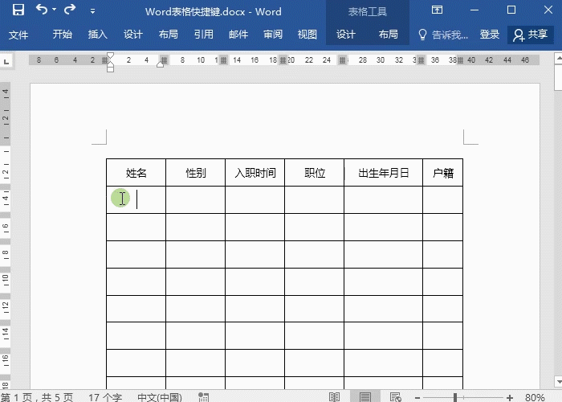Click the zoom slider handle
The height and width of the screenshot is (402, 562).
pyautogui.click(x=455, y=397)
